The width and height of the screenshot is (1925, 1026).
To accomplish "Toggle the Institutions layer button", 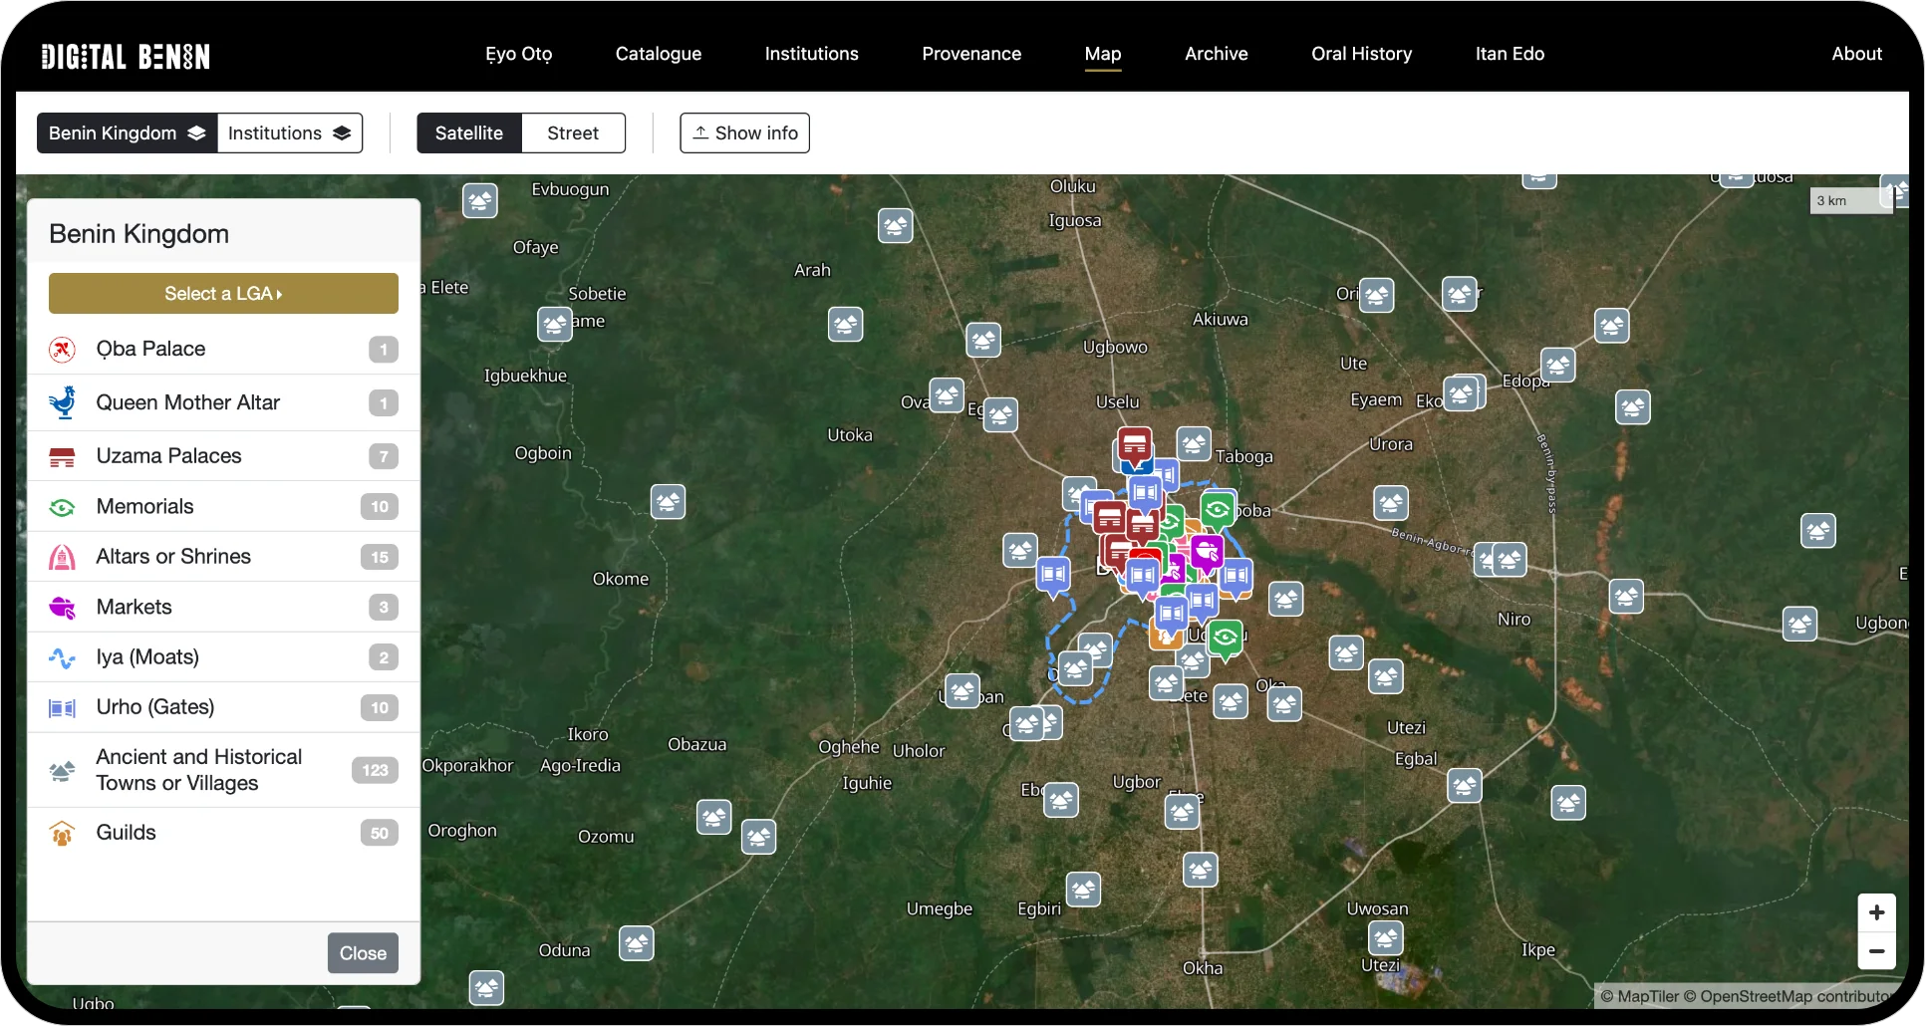I will 289,133.
